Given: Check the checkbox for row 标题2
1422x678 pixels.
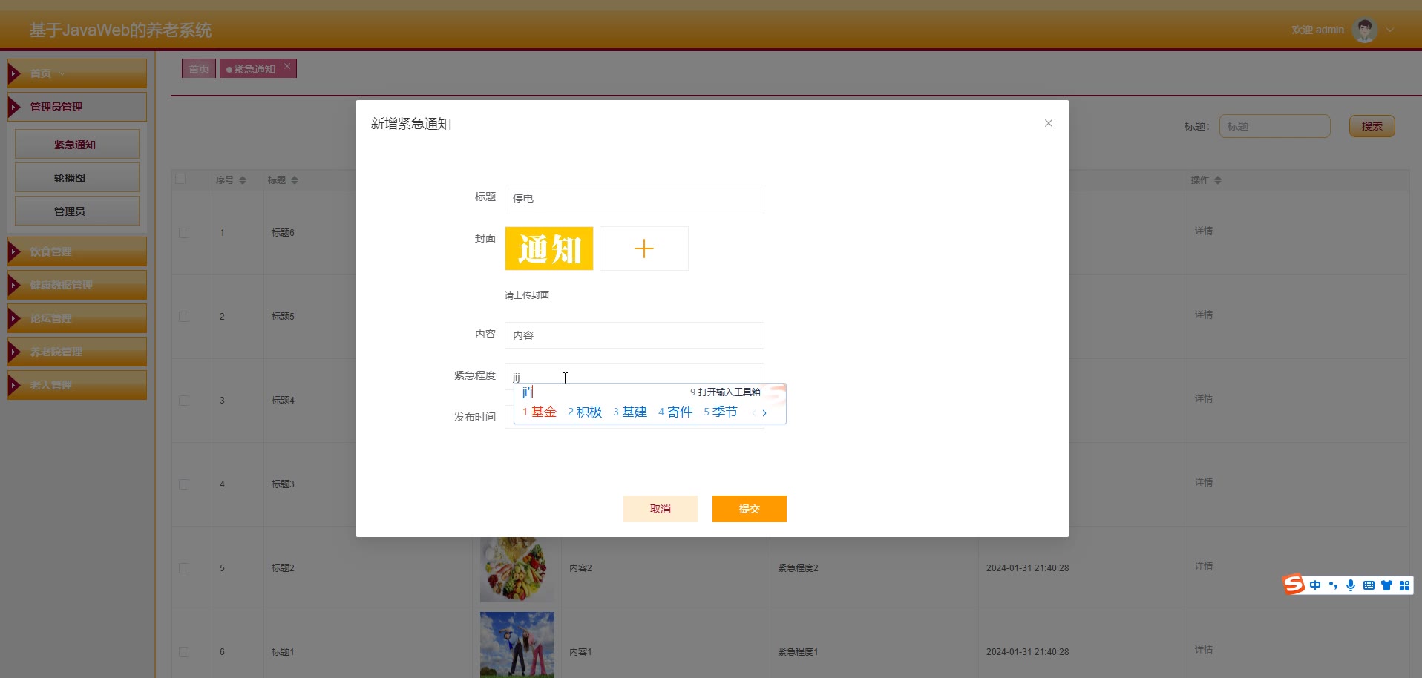Looking at the screenshot, I should (184, 568).
